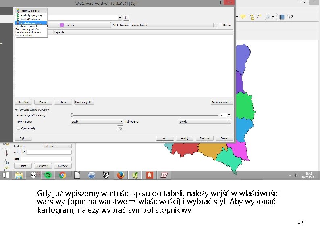Click the layer transparency slider handle
Image resolution: width=320 pixels, height=240 pixels.
(72, 115)
